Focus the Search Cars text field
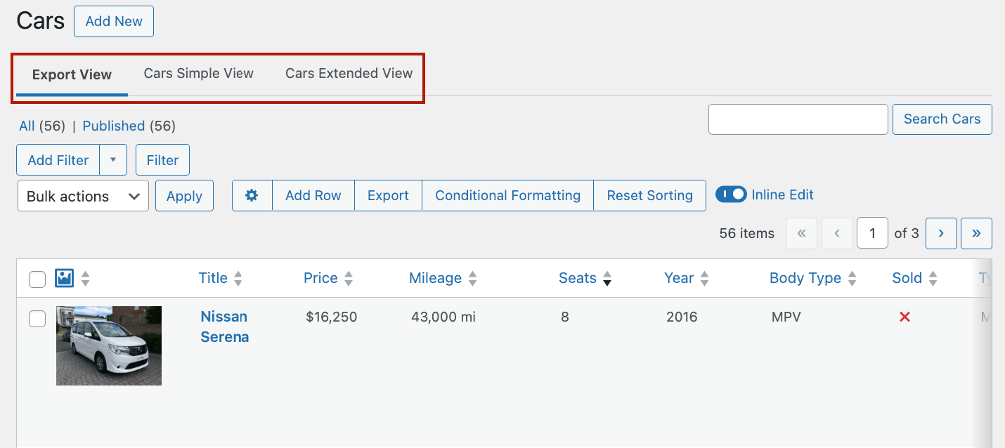 coord(798,119)
